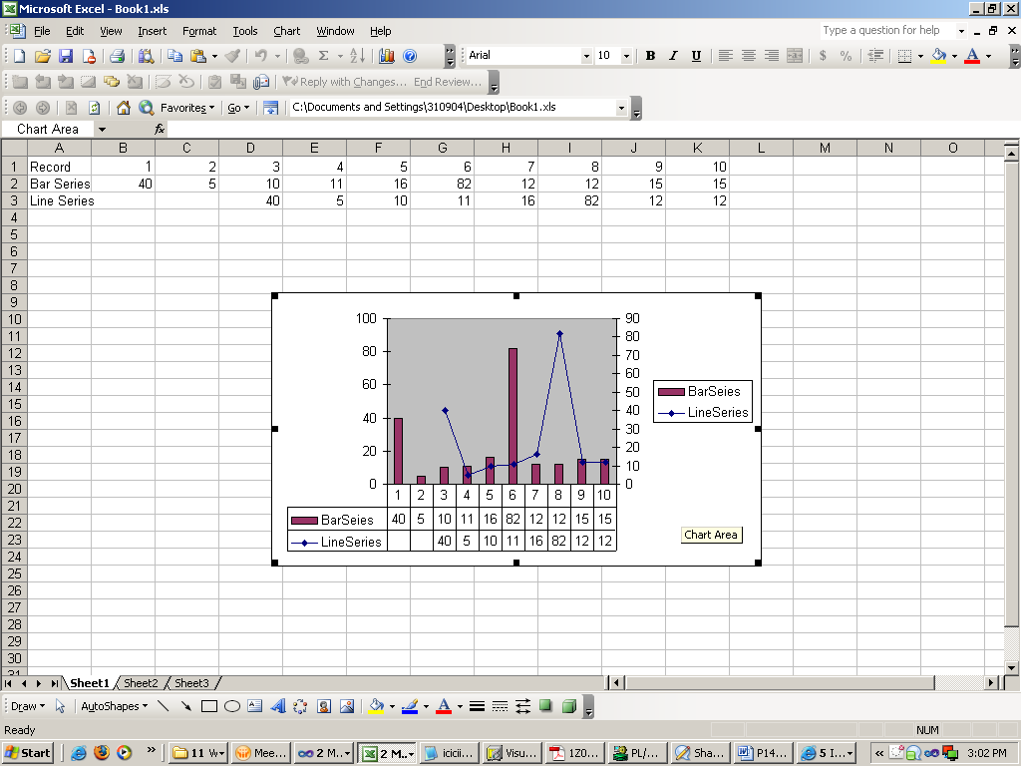Expand the Arial font name dropdown

[x=586, y=56]
